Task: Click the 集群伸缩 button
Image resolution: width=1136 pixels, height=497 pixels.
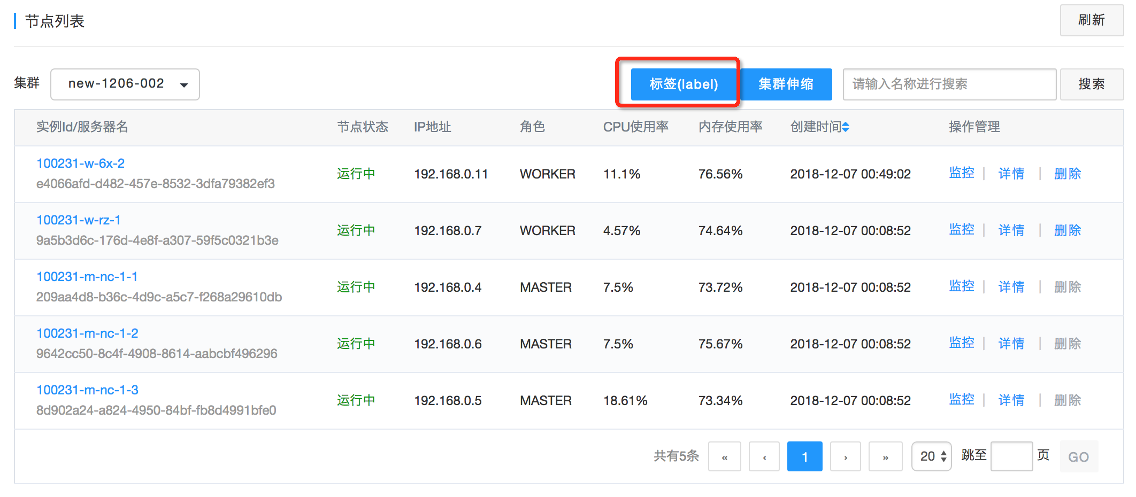Action: [786, 84]
